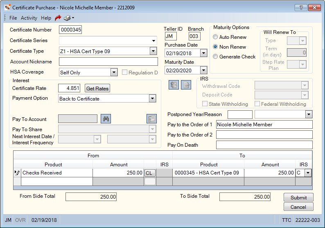Click the help question mark button

pos(301,8)
